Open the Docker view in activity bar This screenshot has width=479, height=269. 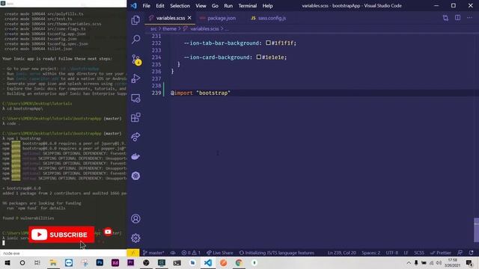pos(135,156)
